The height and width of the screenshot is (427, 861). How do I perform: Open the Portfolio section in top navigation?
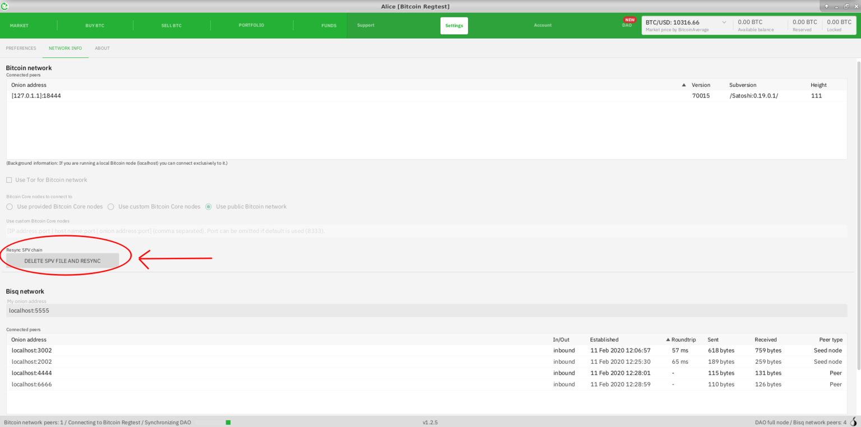251,25
